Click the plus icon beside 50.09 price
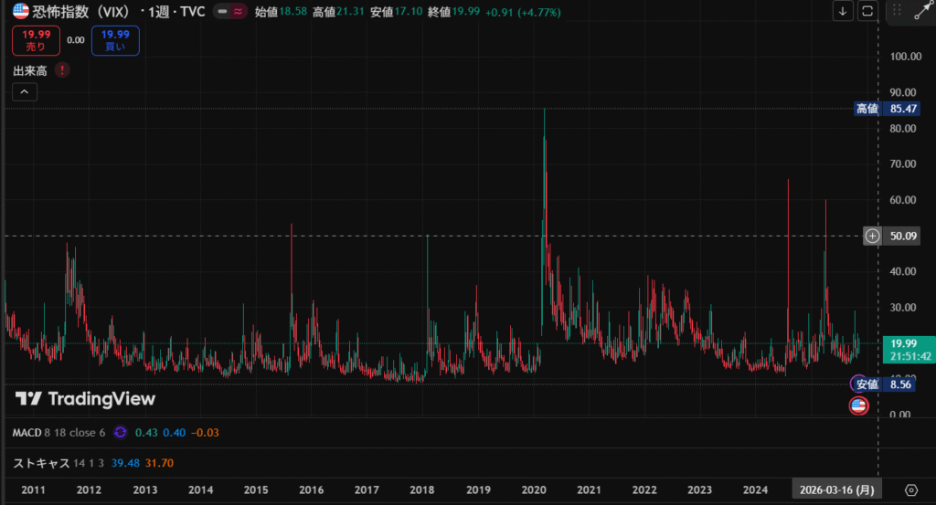This screenshot has width=936, height=505. pyautogui.click(x=873, y=236)
